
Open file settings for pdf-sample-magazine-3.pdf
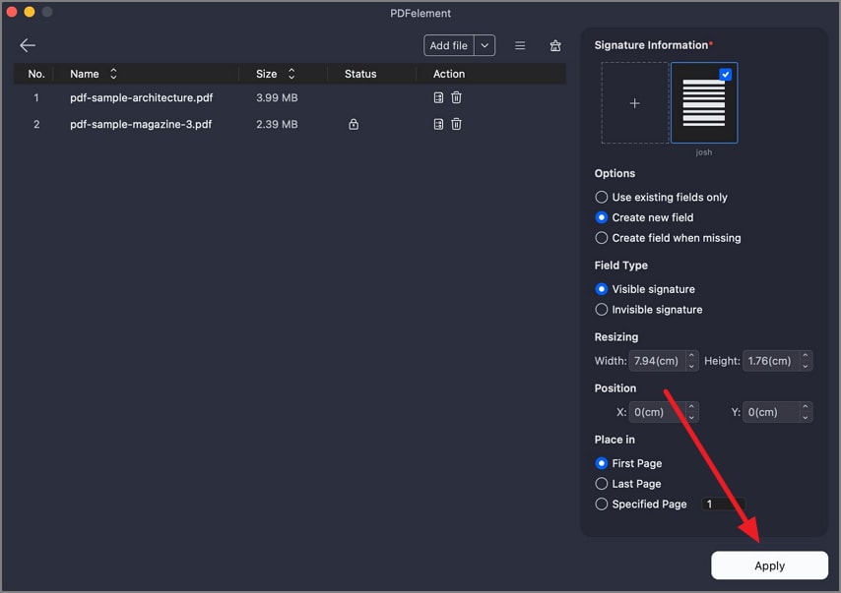[x=438, y=124]
